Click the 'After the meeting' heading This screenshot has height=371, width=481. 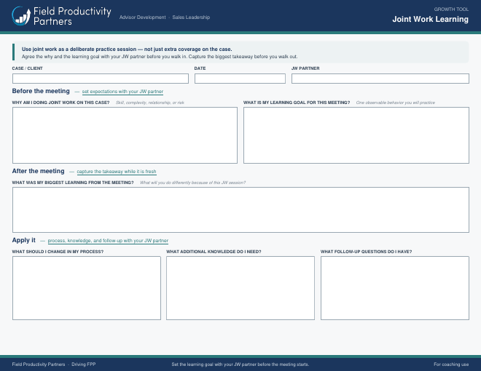(39, 171)
